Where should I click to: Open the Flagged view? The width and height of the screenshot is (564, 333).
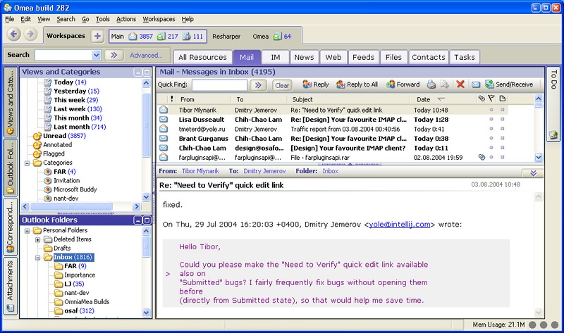(x=54, y=153)
